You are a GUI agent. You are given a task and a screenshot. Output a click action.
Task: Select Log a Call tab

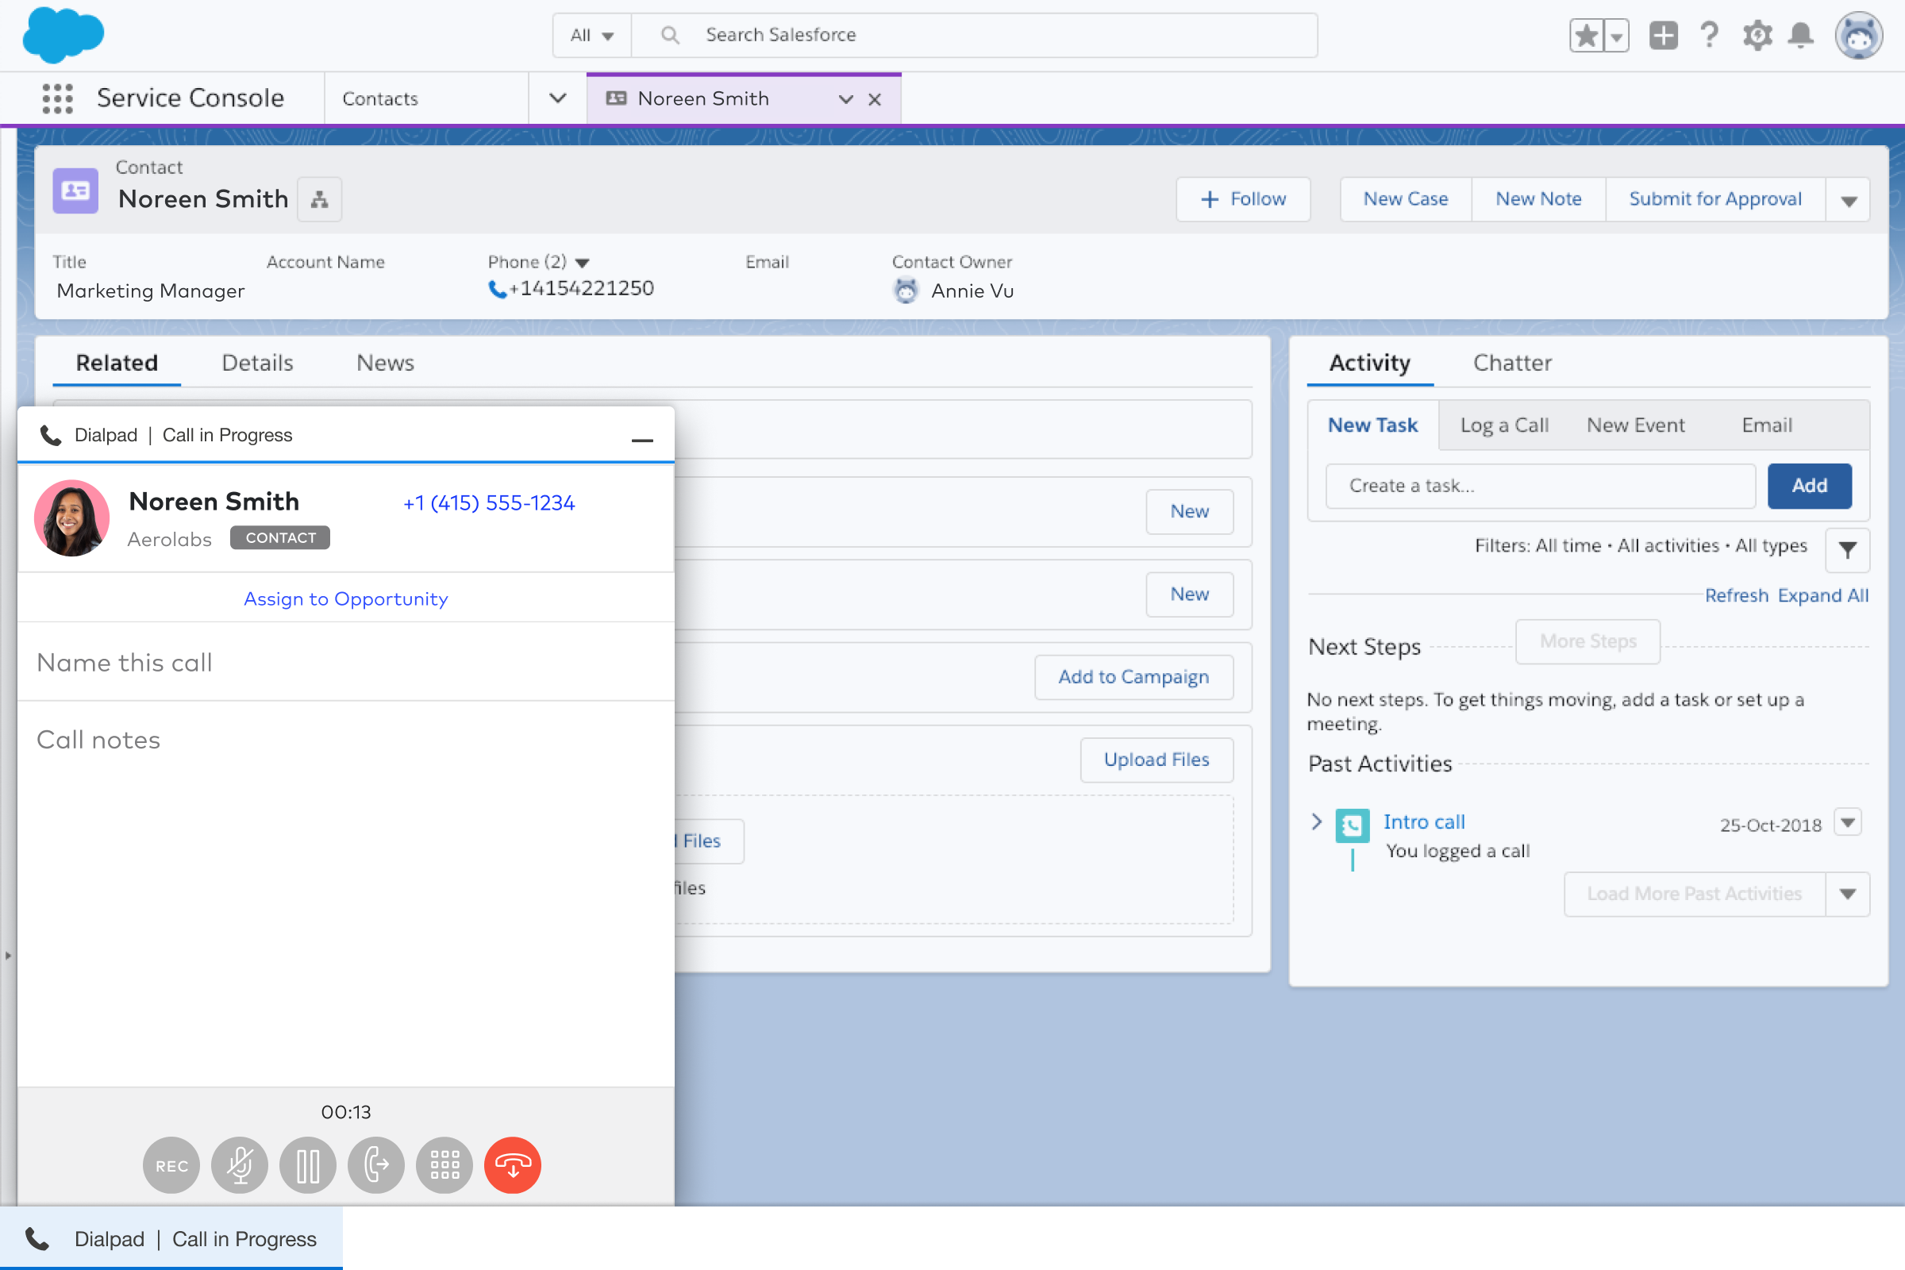point(1504,425)
